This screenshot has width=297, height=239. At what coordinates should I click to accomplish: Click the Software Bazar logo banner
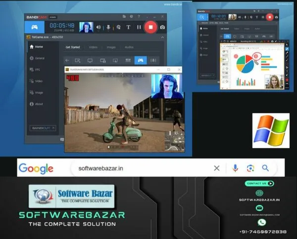click(72, 196)
